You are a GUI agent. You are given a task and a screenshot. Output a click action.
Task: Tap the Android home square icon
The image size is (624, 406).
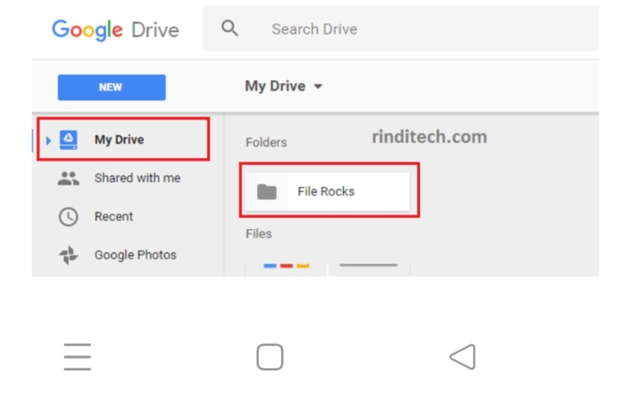tap(269, 357)
